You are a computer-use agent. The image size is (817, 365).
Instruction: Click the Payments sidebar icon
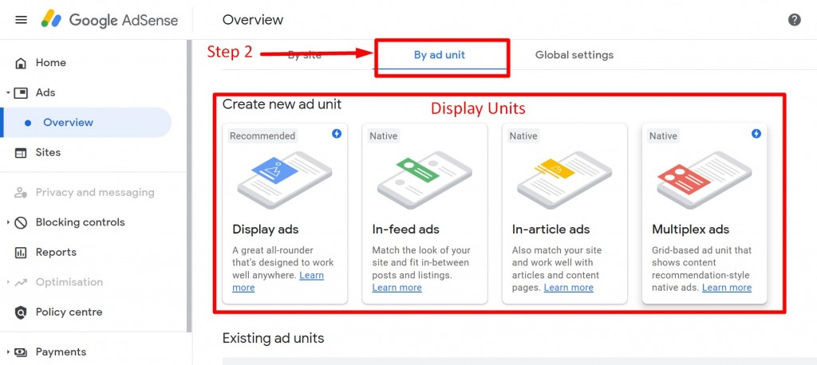click(21, 352)
